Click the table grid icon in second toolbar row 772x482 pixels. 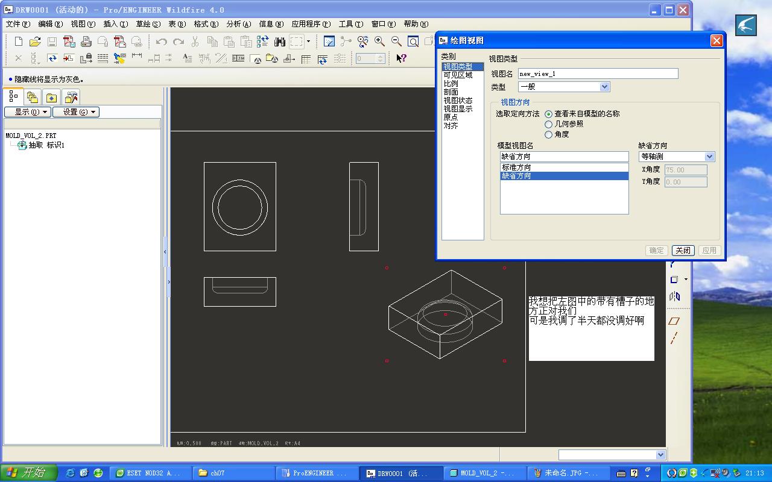coord(306,58)
